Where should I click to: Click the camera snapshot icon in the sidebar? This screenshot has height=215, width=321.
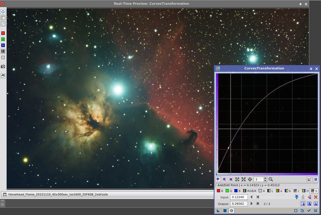(x=3, y=66)
